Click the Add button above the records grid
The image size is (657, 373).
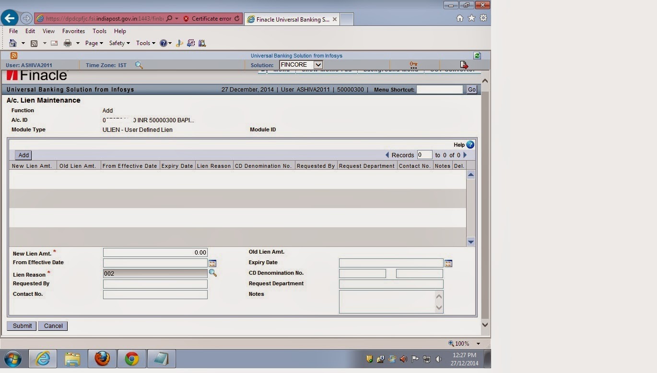(x=23, y=155)
